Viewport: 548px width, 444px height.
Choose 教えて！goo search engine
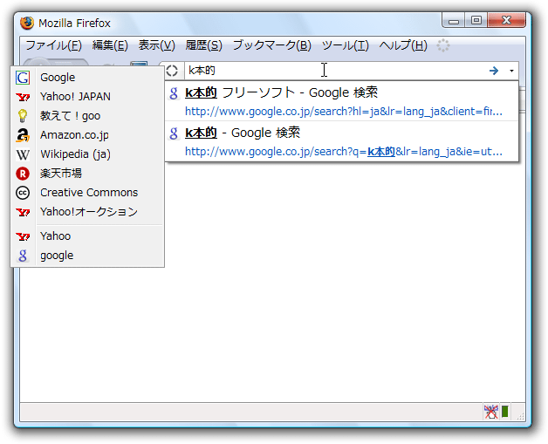point(87,116)
